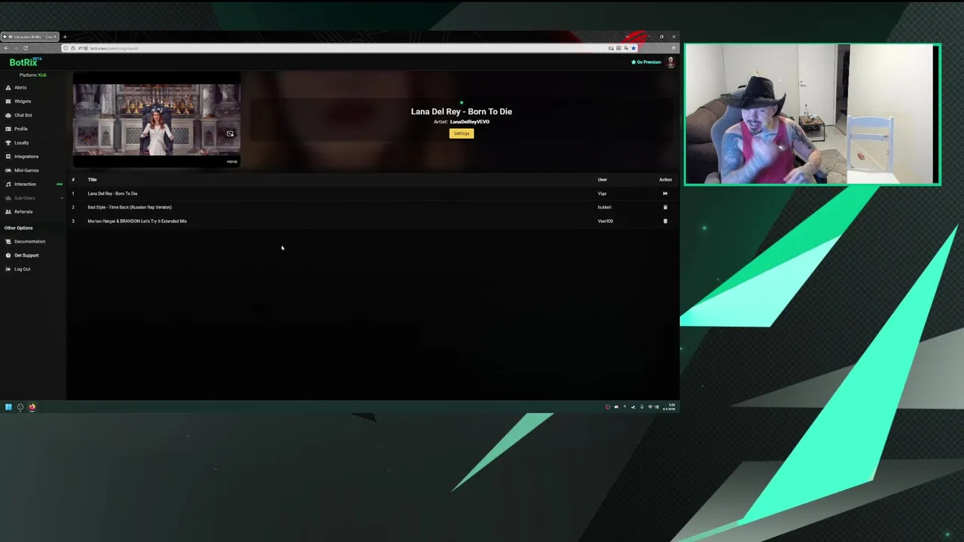Open the Widgets page
Screen dimensions: 964x542
[x=22, y=101]
